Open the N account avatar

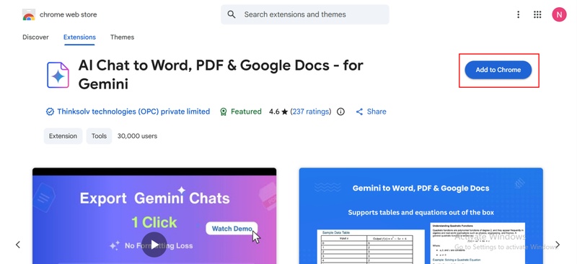coord(559,14)
